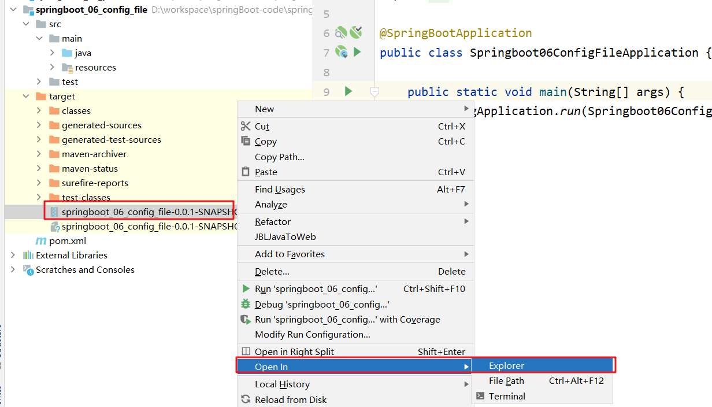Expand the maven-archiver folder
Viewport: 712px width, 407px height.
pos(39,154)
